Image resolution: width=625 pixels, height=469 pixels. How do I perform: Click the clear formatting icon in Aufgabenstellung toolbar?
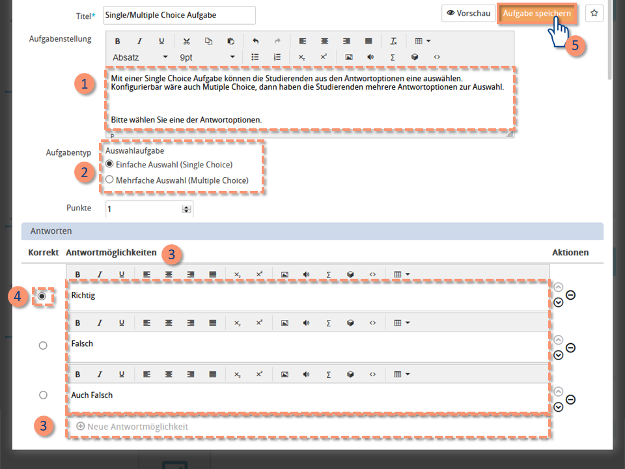[393, 41]
